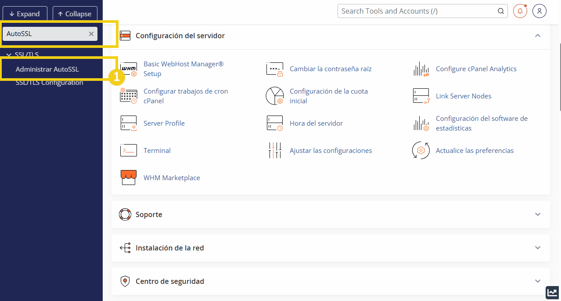Open SSL/TLS Configuration in the sidebar

click(x=49, y=83)
